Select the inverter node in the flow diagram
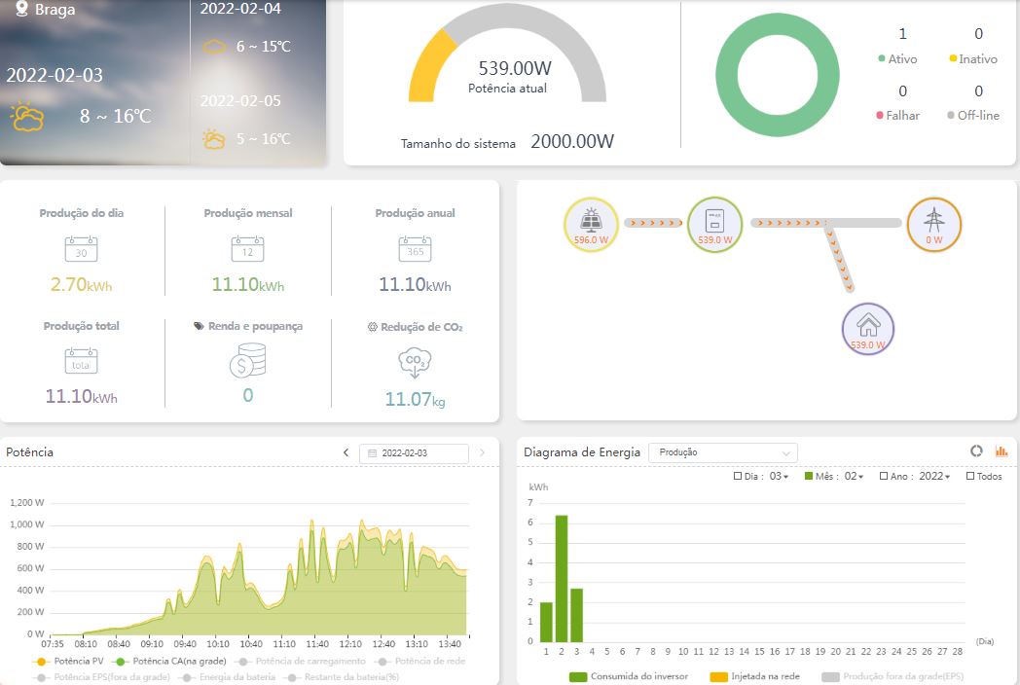Image resolution: width=1020 pixels, height=685 pixels. click(715, 225)
